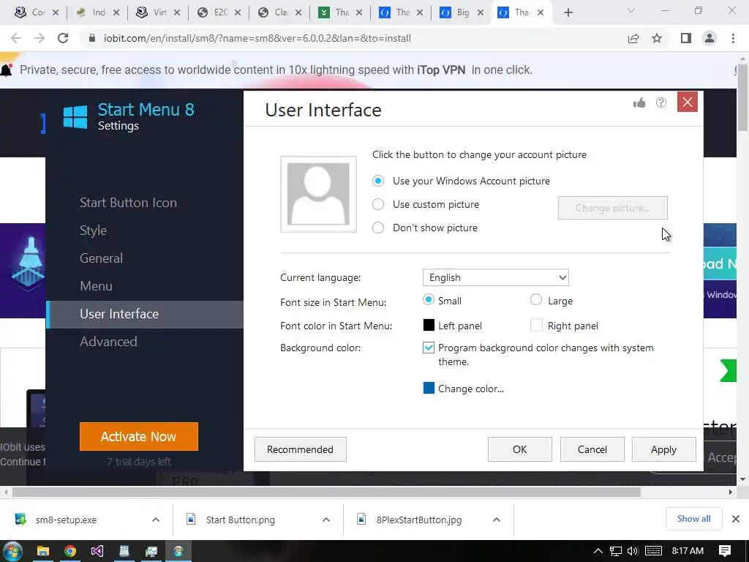Image resolution: width=749 pixels, height=562 pixels.
Task: Click the Start Menu 8 Windows logo
Action: [75, 117]
